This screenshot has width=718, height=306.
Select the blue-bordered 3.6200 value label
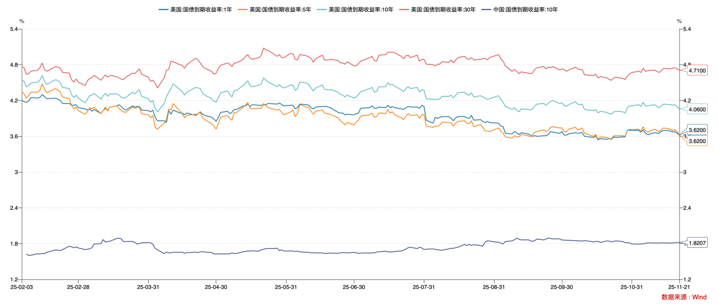click(x=696, y=130)
